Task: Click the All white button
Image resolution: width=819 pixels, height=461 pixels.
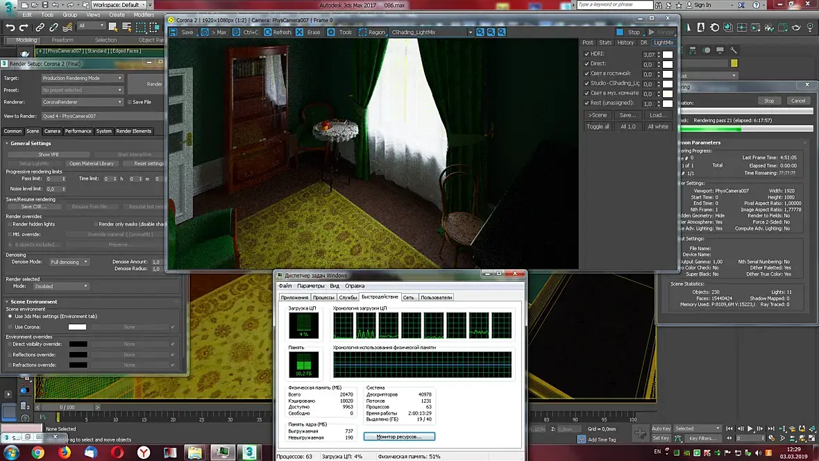Action: coord(657,126)
